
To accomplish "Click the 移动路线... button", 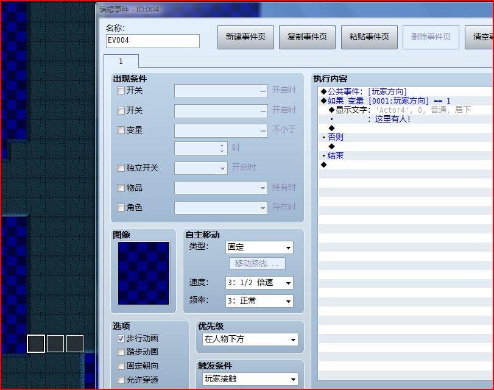I will [257, 264].
